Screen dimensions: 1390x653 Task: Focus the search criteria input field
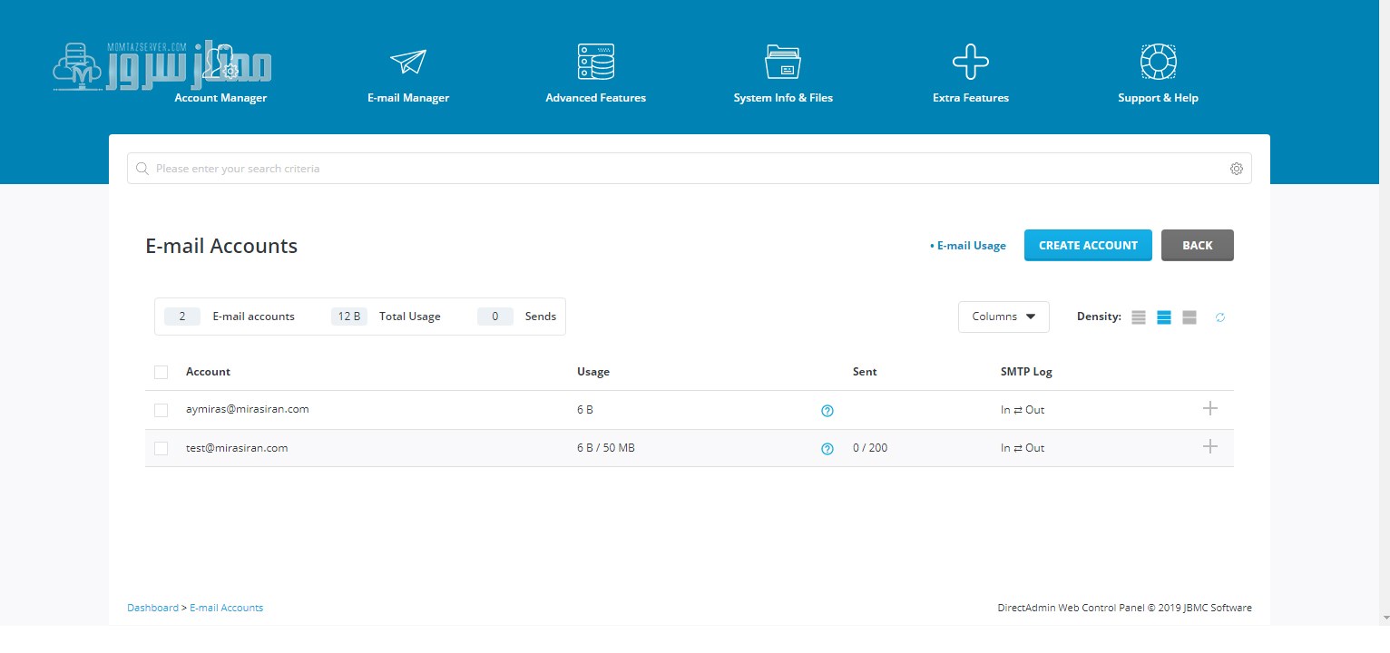(690, 169)
